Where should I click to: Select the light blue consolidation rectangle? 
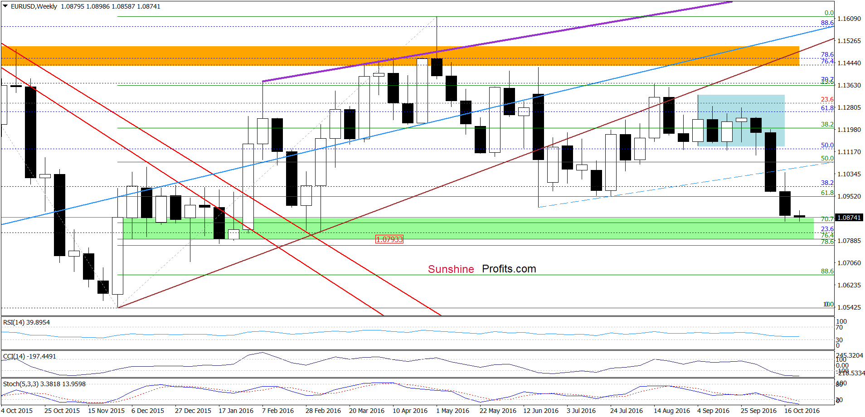click(741, 121)
